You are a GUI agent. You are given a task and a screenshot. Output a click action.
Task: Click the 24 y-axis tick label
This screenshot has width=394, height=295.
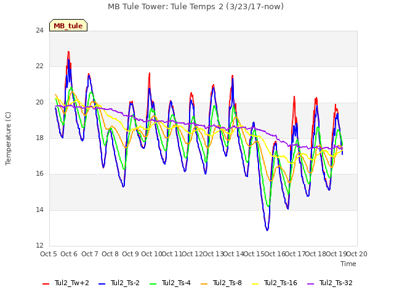point(39,30)
